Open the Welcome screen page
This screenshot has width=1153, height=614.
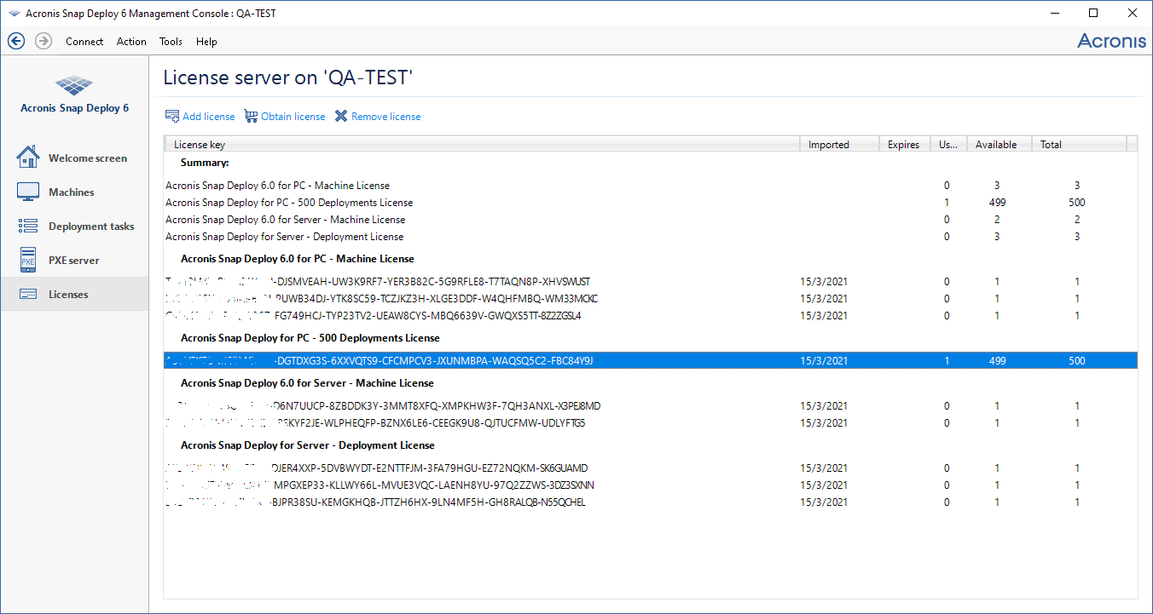pos(74,158)
